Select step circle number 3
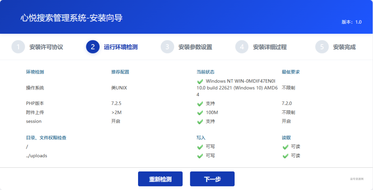Image resolution: width=373 pixels, height=190 pixels. pos(167,47)
